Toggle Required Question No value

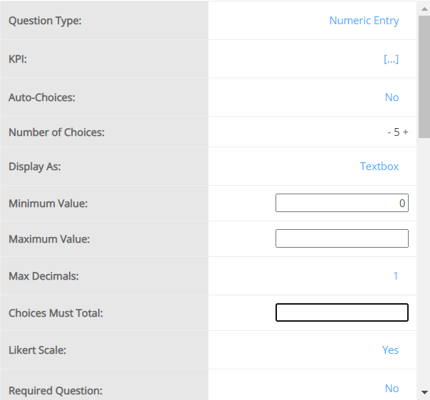[392, 388]
